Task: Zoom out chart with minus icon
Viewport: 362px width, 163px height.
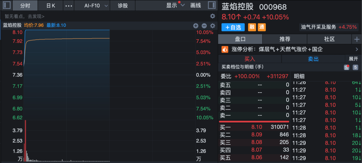Action: tap(204, 25)
